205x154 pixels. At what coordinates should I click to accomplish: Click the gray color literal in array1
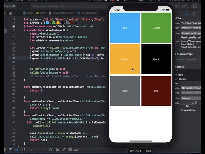67,23
